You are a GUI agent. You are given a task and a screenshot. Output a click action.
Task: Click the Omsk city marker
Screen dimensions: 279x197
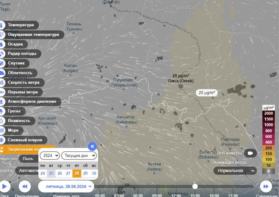pos(181,86)
